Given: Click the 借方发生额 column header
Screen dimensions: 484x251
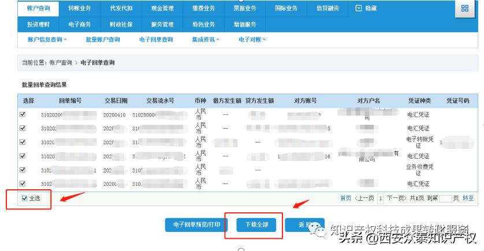Looking at the screenshot, I should (227, 100).
